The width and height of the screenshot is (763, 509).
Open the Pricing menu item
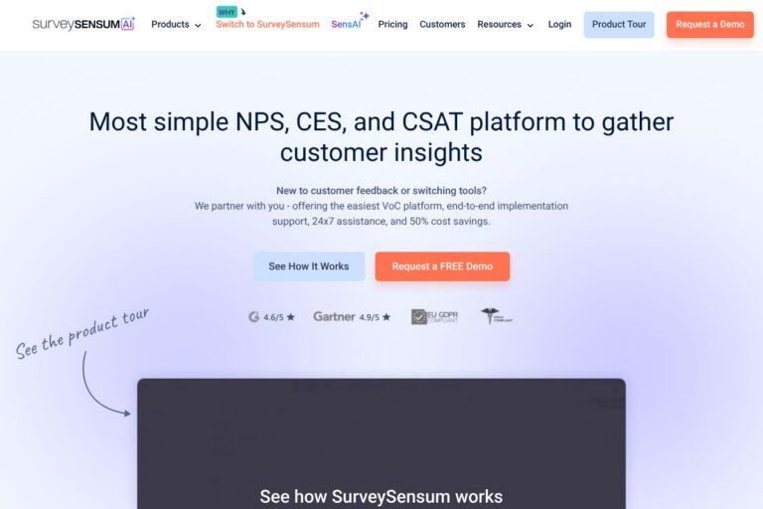point(392,24)
